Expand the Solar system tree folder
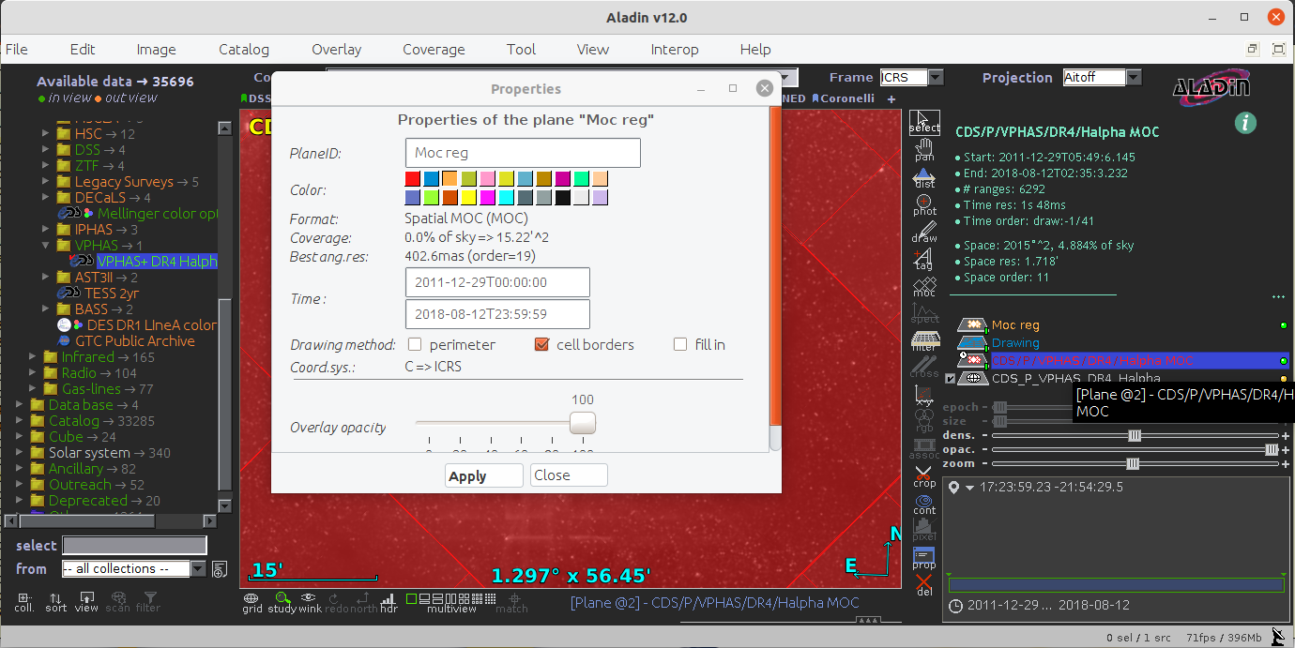Screen dimensions: 1295x648 (x=20, y=453)
